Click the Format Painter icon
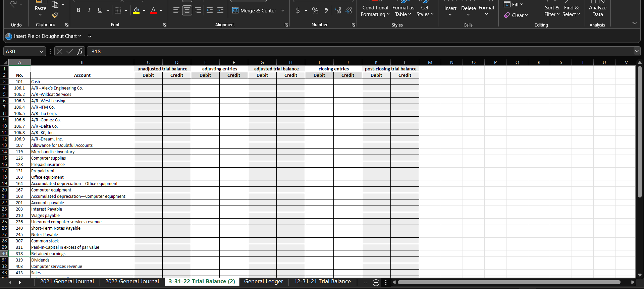This screenshot has width=644, height=289. [x=55, y=15]
